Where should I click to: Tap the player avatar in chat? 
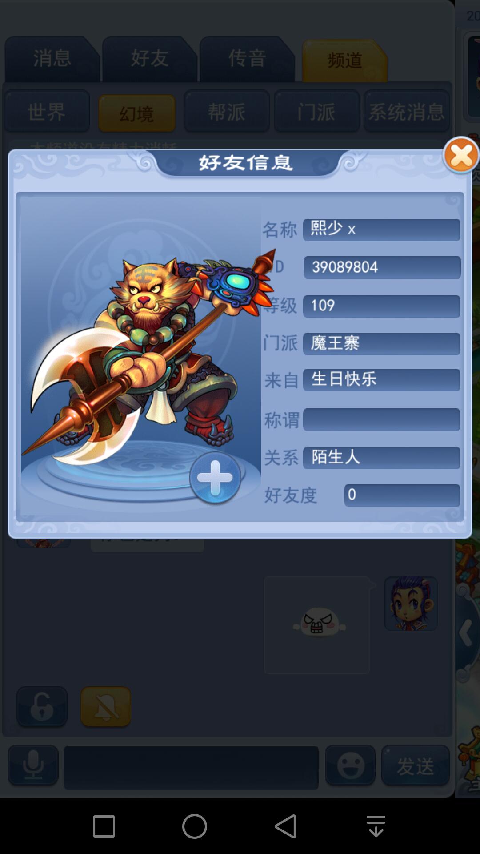click(x=411, y=604)
